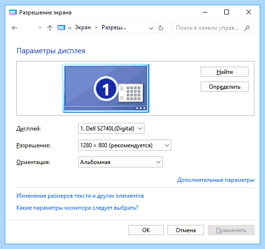
Task: Click the Найти button
Action: [225, 72]
